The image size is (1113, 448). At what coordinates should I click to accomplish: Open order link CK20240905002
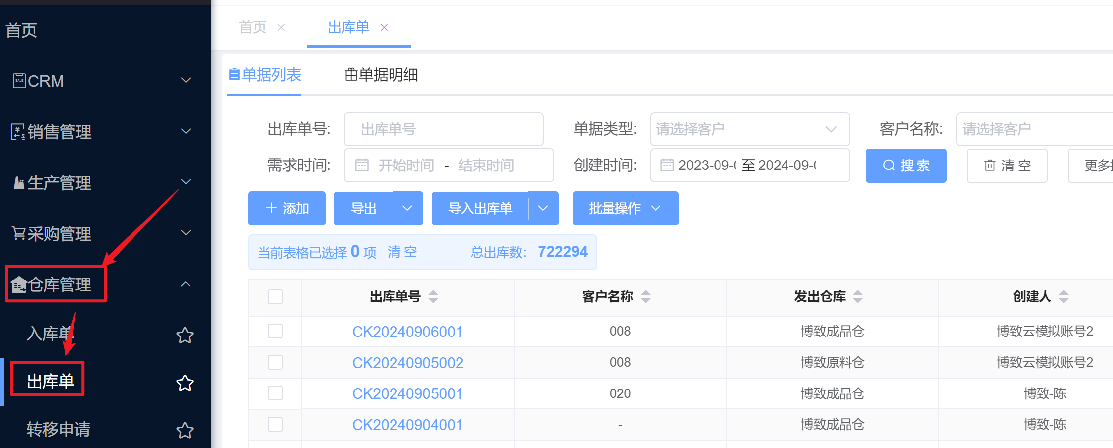pos(407,363)
